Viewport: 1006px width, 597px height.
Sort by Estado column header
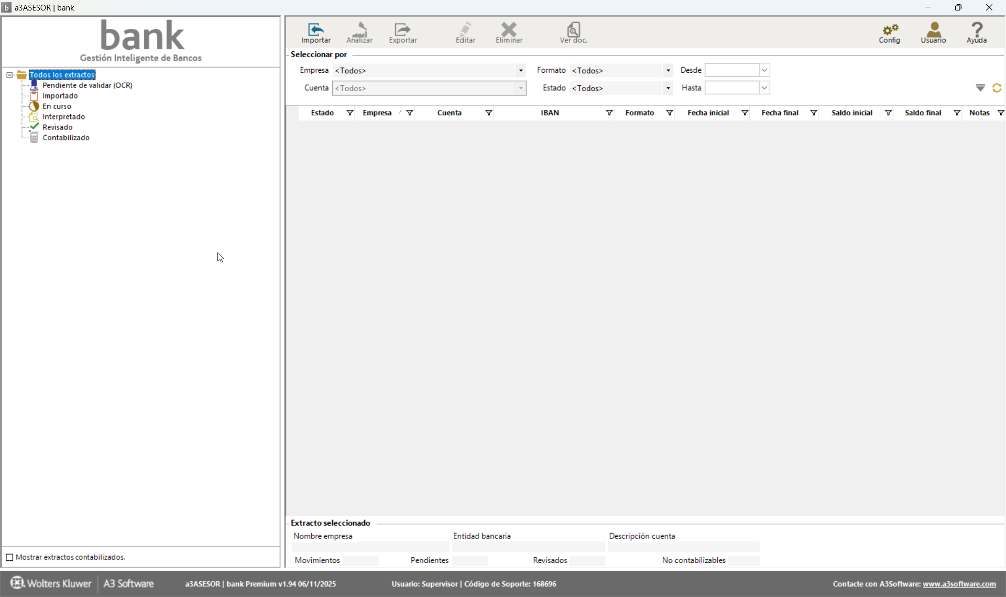pyautogui.click(x=322, y=113)
